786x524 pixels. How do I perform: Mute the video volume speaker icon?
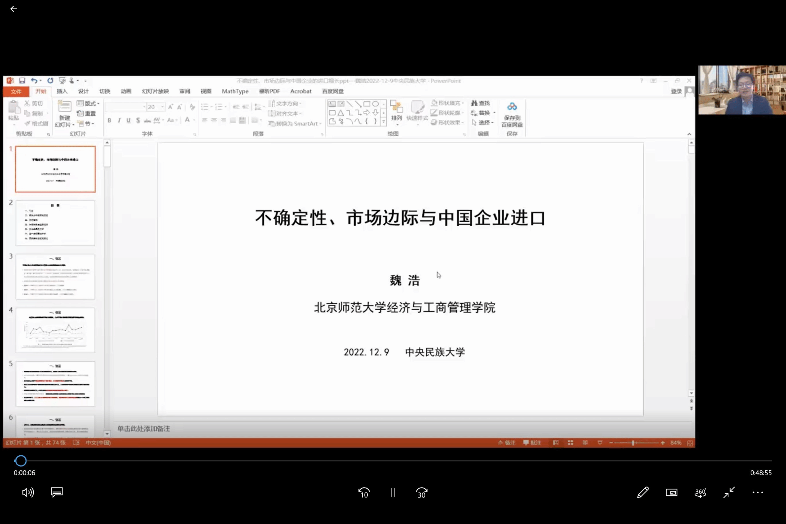pyautogui.click(x=28, y=493)
